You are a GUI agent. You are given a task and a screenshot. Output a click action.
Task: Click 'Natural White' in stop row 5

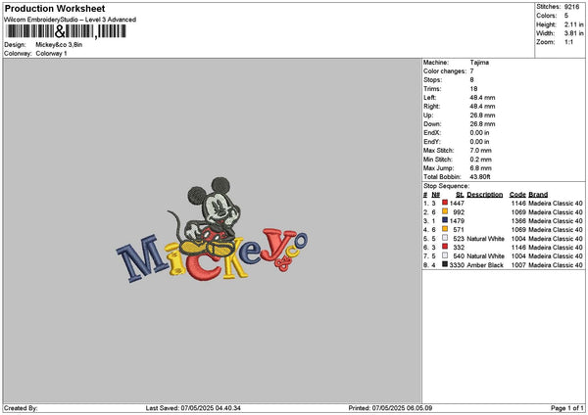coord(486,239)
